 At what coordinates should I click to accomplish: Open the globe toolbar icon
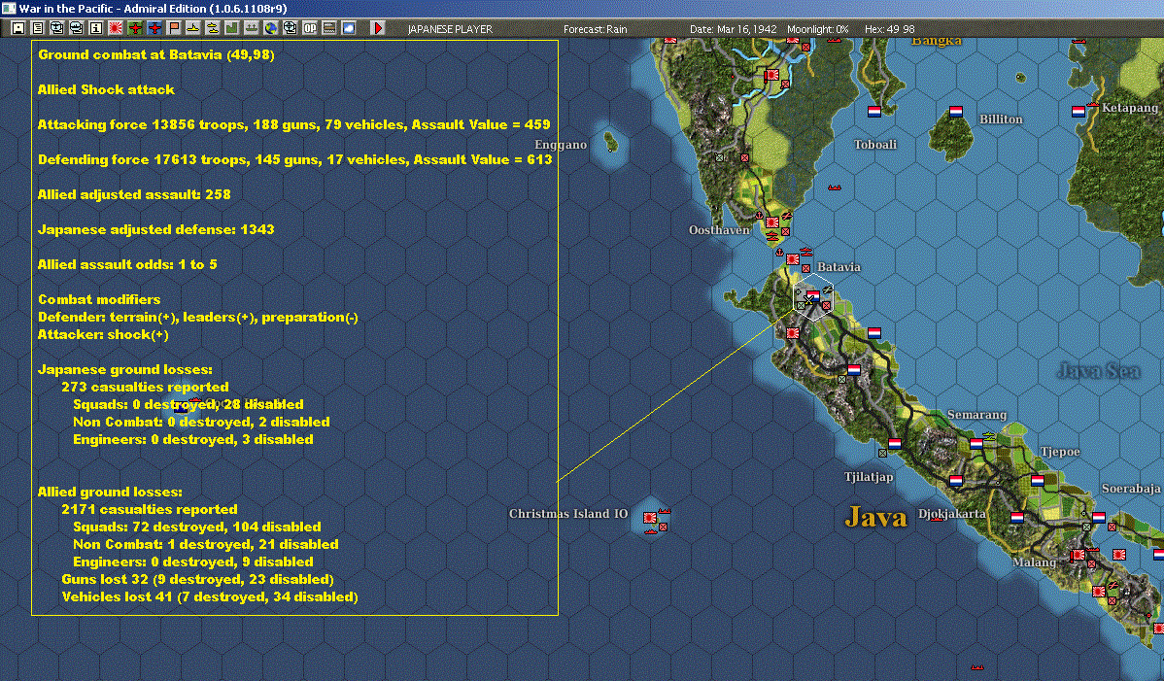click(271, 28)
